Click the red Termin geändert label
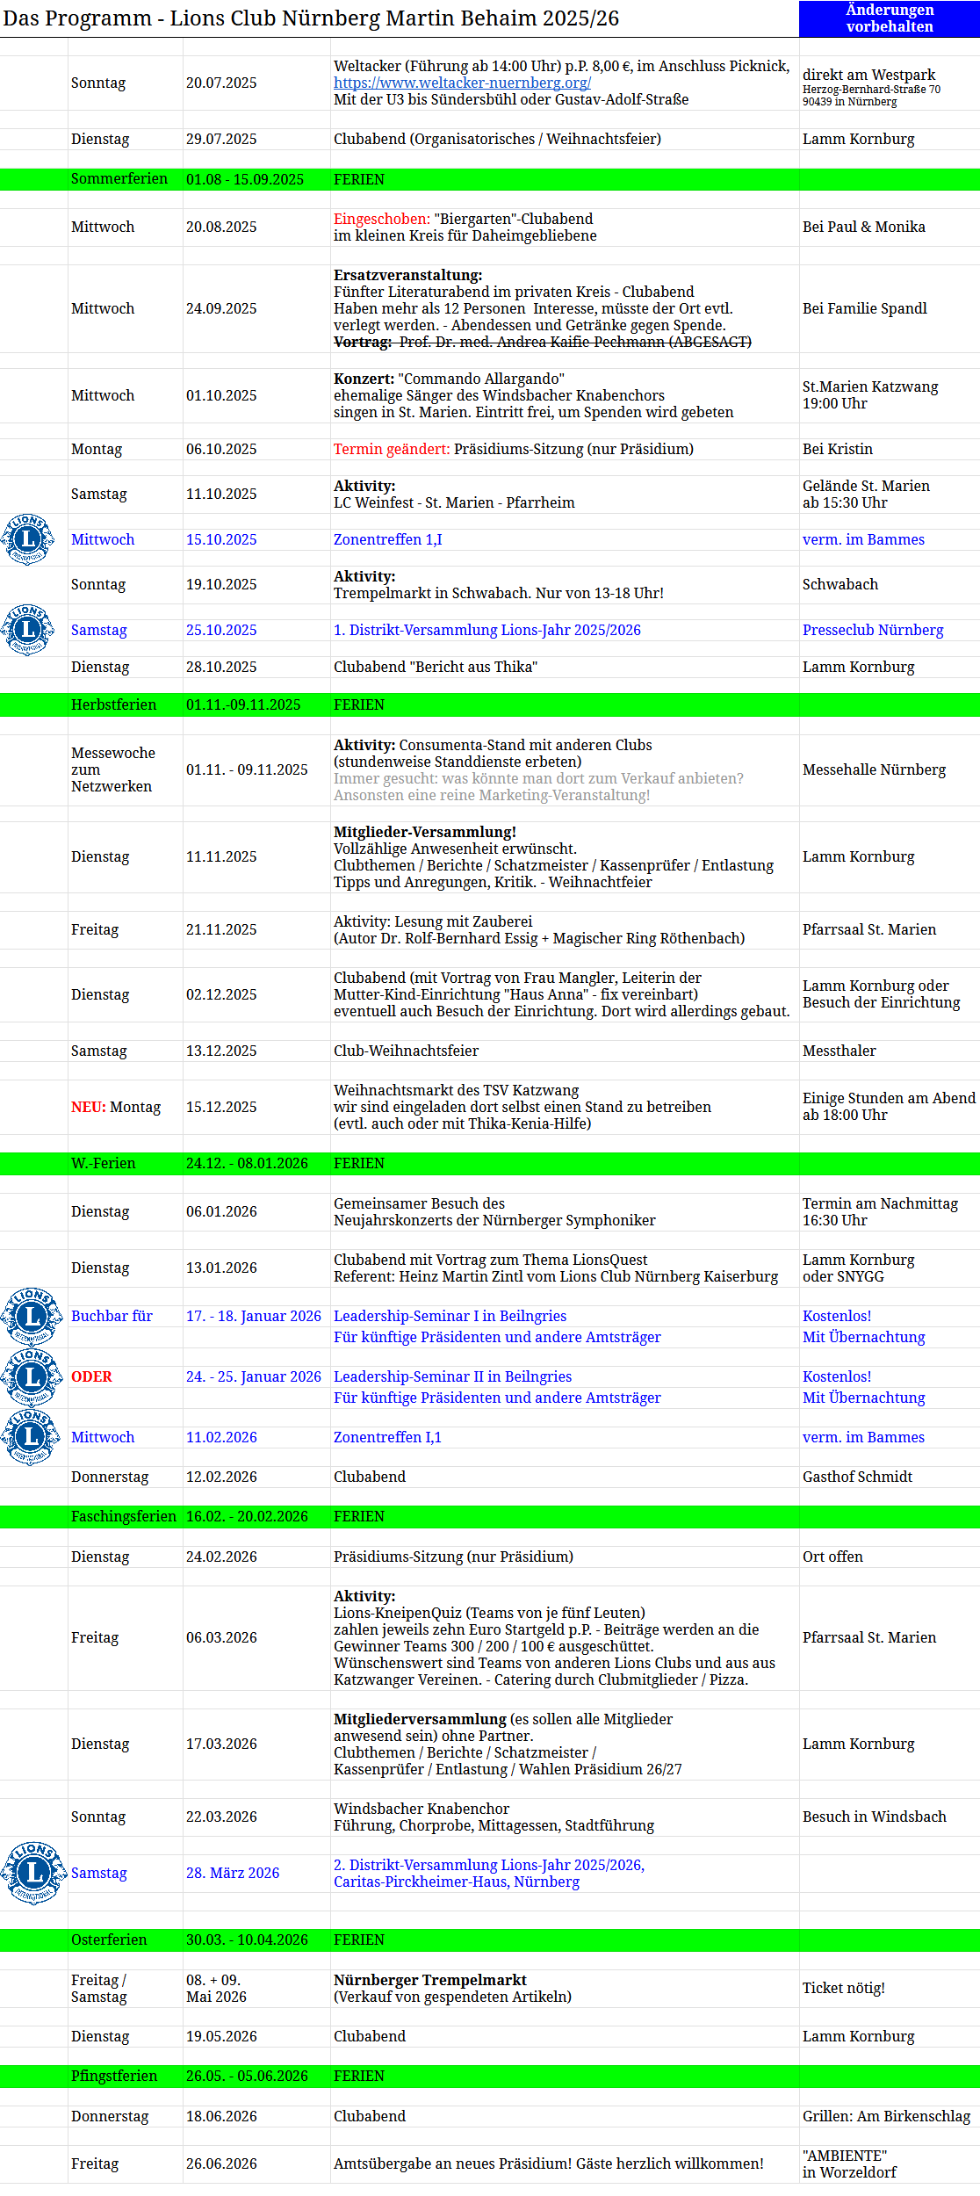 click(391, 449)
